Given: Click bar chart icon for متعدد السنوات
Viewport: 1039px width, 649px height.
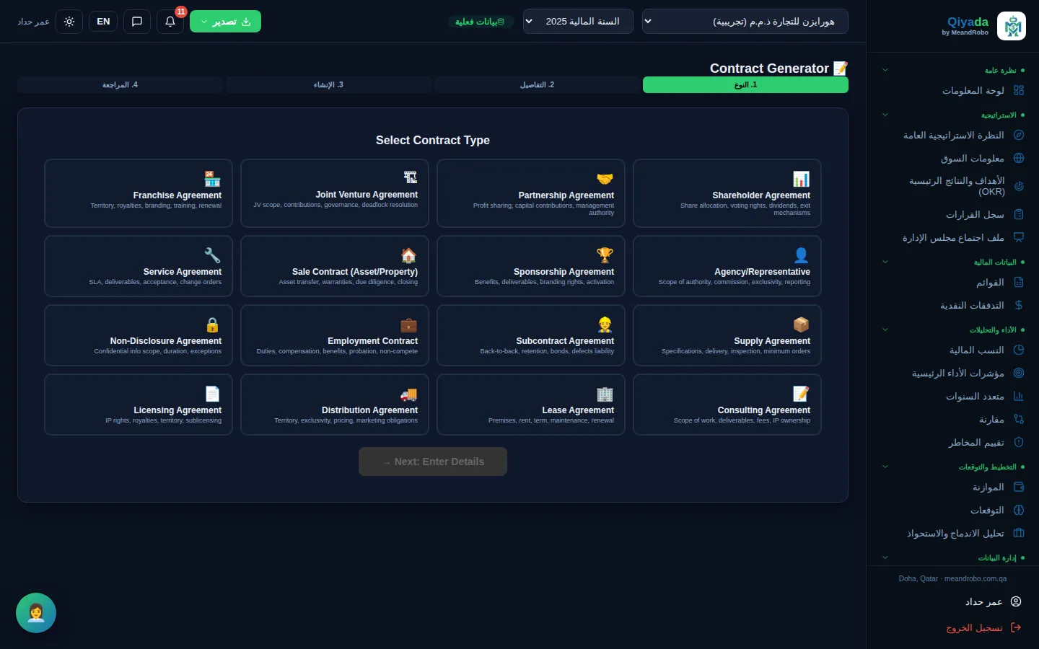Looking at the screenshot, I should coord(1019,396).
